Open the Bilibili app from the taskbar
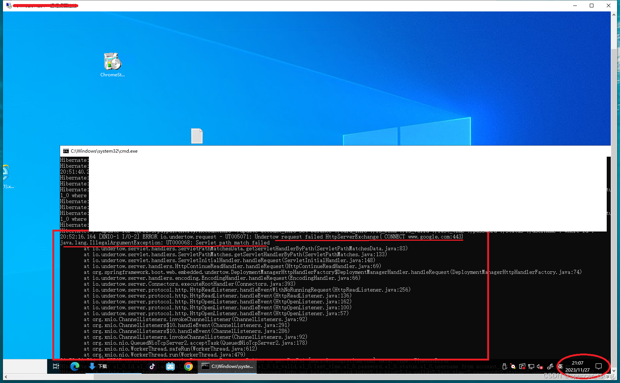620x383 pixels. click(x=170, y=366)
